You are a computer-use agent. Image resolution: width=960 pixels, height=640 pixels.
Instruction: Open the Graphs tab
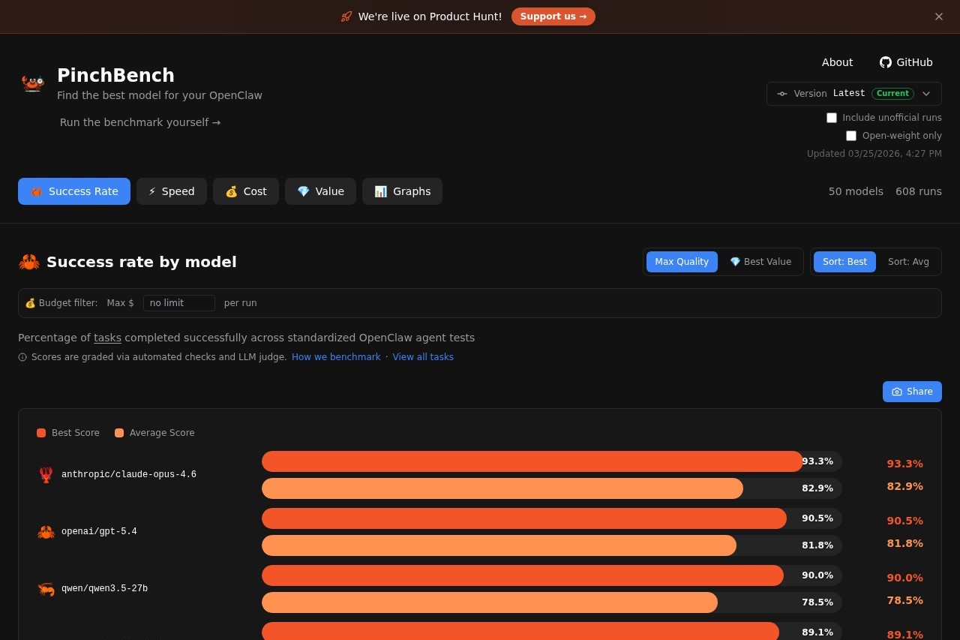(402, 191)
